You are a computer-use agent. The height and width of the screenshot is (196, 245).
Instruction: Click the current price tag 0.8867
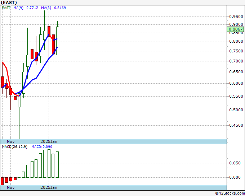[236, 29]
